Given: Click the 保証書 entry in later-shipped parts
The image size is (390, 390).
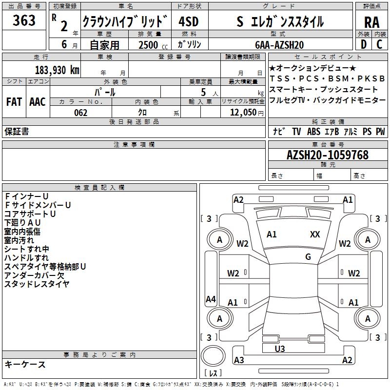Looking at the screenshot, I should click(17, 132).
